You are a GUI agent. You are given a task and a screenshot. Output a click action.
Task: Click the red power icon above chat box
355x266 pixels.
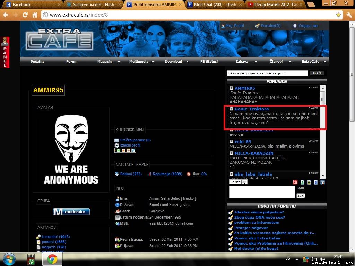point(295,182)
